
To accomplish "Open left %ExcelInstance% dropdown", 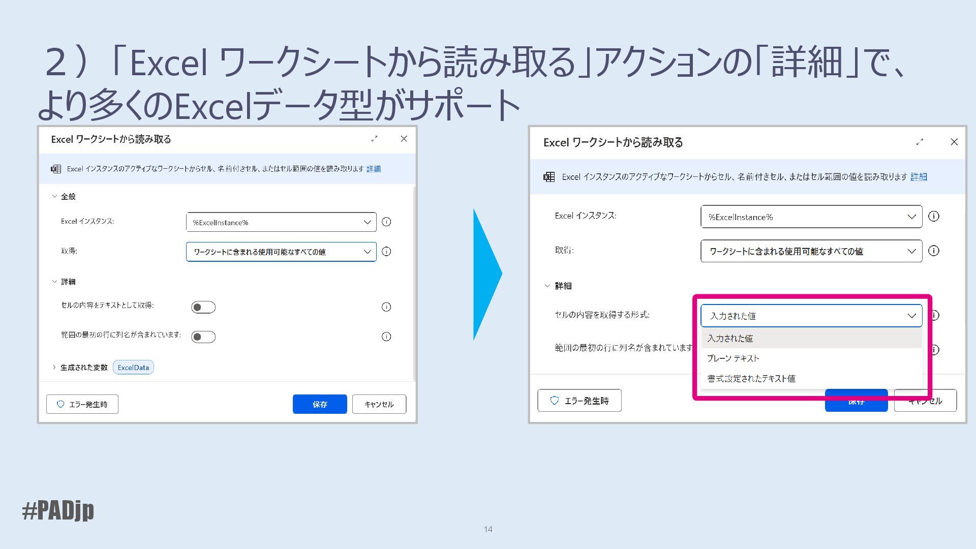I will 281,222.
